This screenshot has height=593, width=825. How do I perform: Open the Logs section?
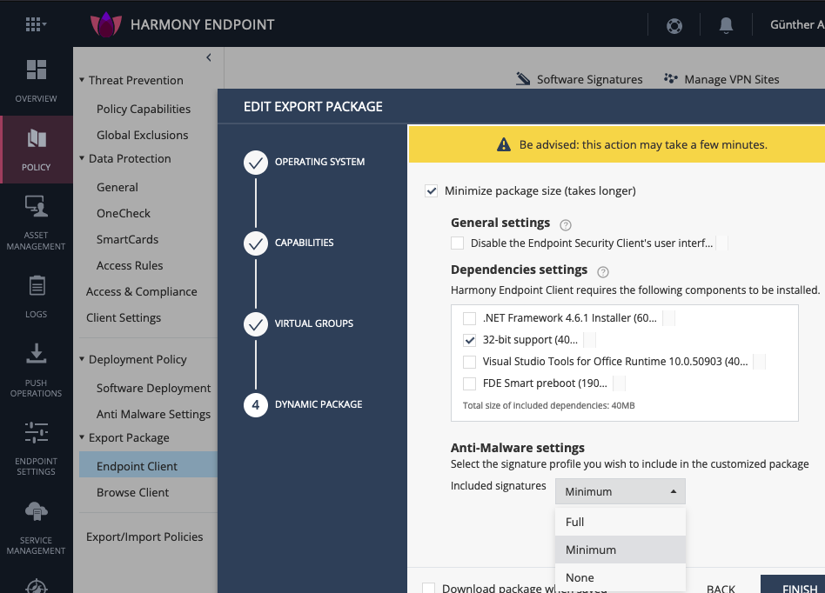36,296
